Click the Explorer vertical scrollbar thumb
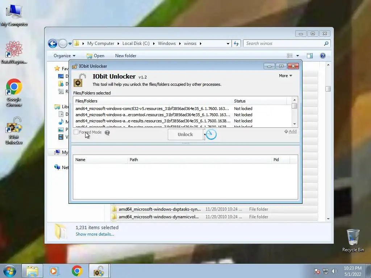The image size is (371, 278). click(x=328, y=89)
